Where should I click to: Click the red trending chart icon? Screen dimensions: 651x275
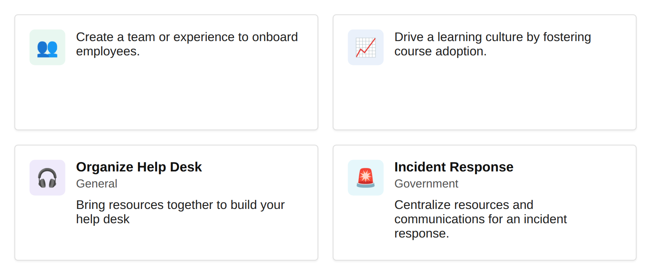366,47
